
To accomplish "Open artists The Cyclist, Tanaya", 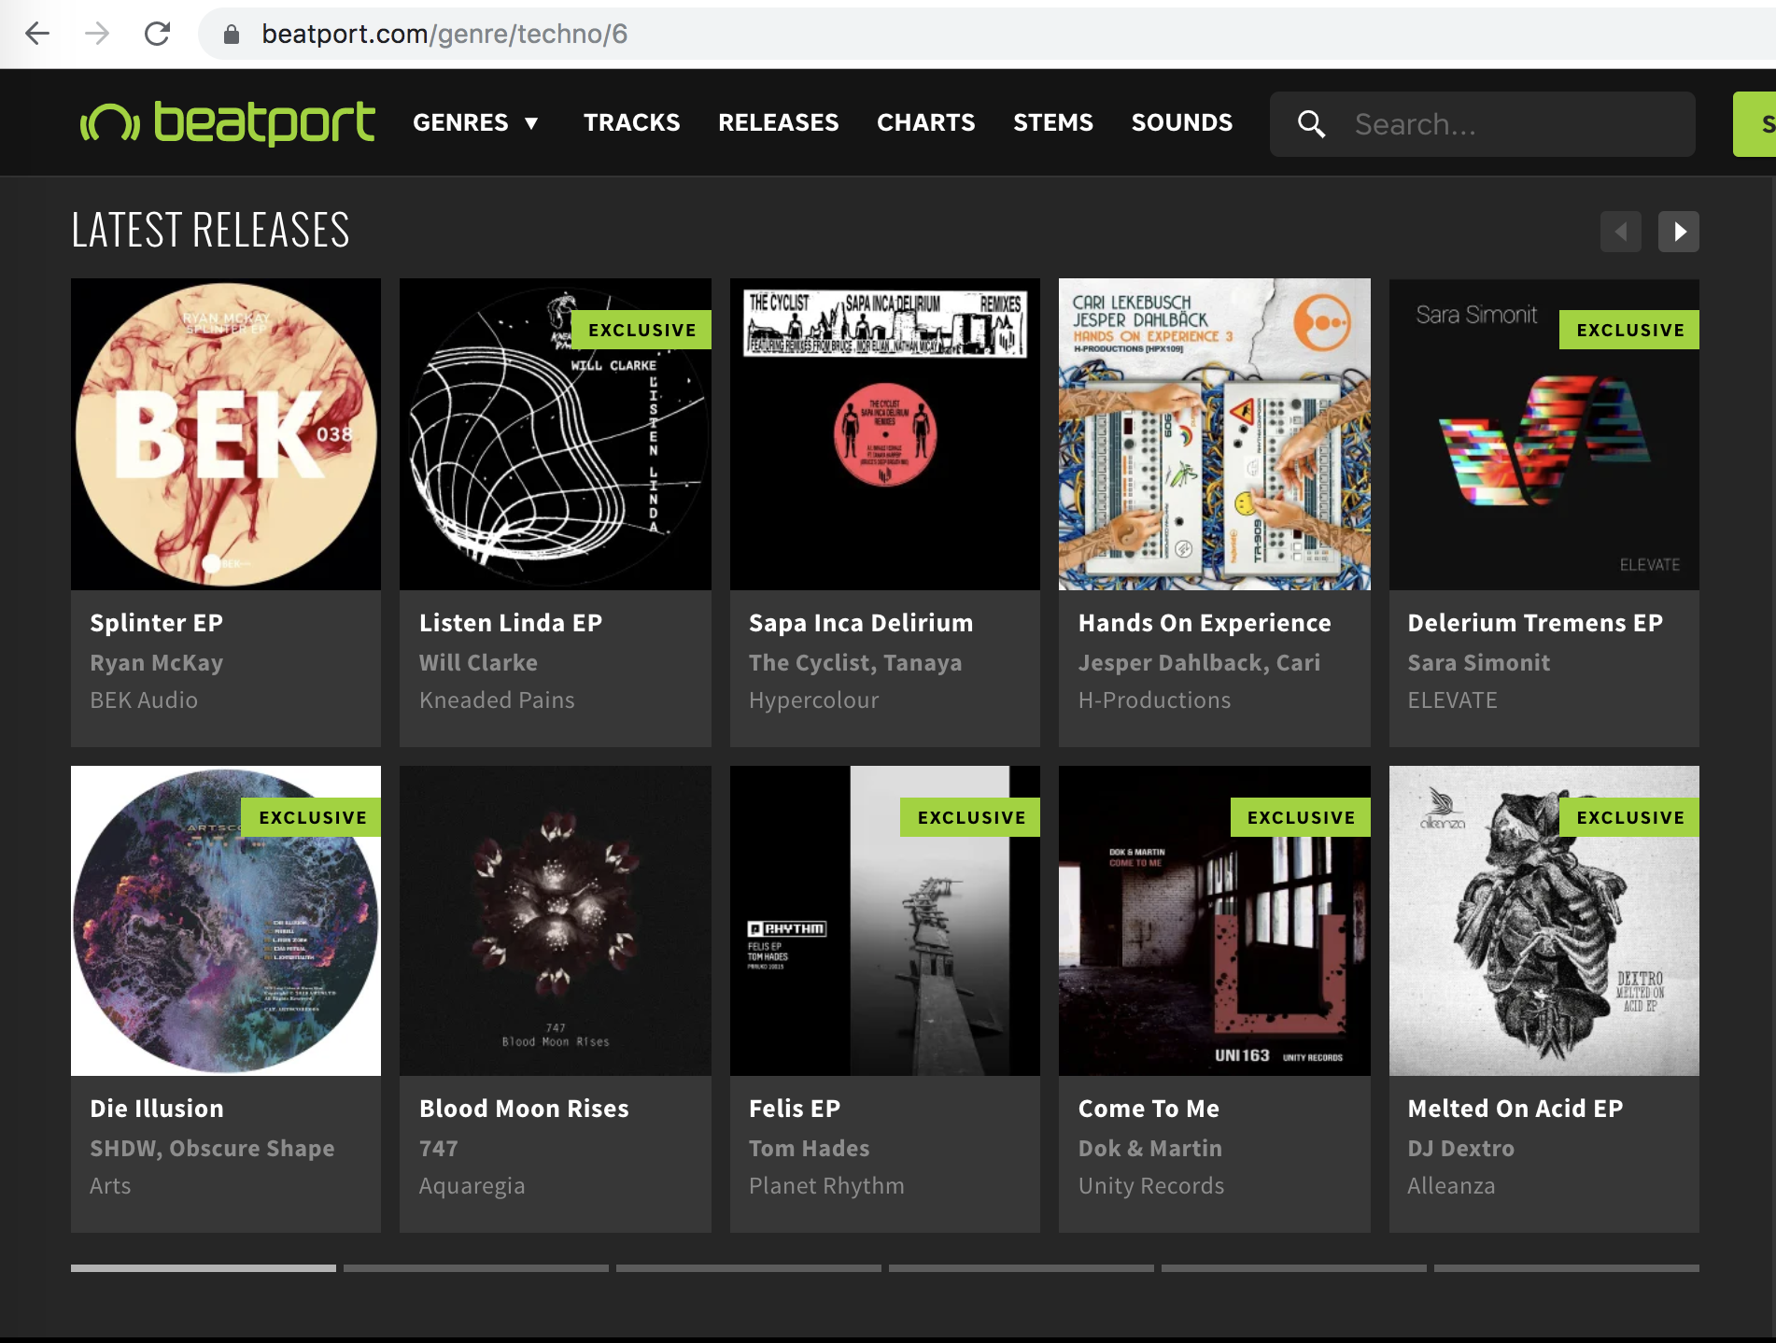I will 855,663.
